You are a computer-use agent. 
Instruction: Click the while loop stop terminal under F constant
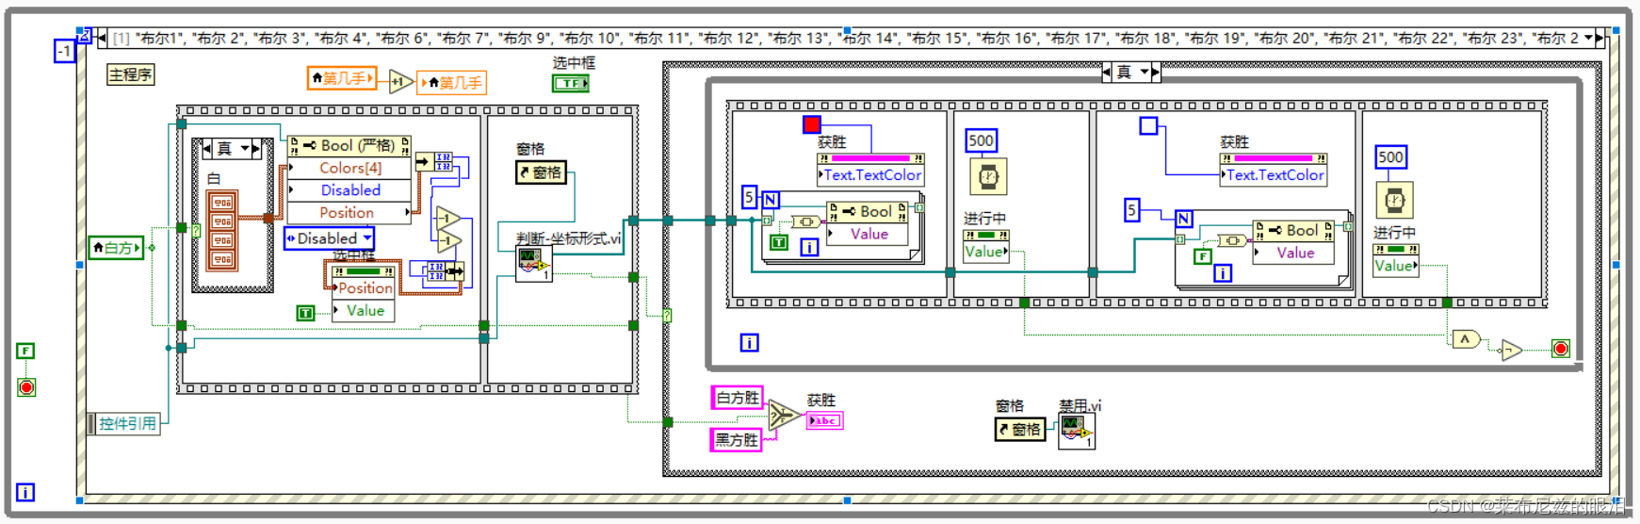coord(26,387)
